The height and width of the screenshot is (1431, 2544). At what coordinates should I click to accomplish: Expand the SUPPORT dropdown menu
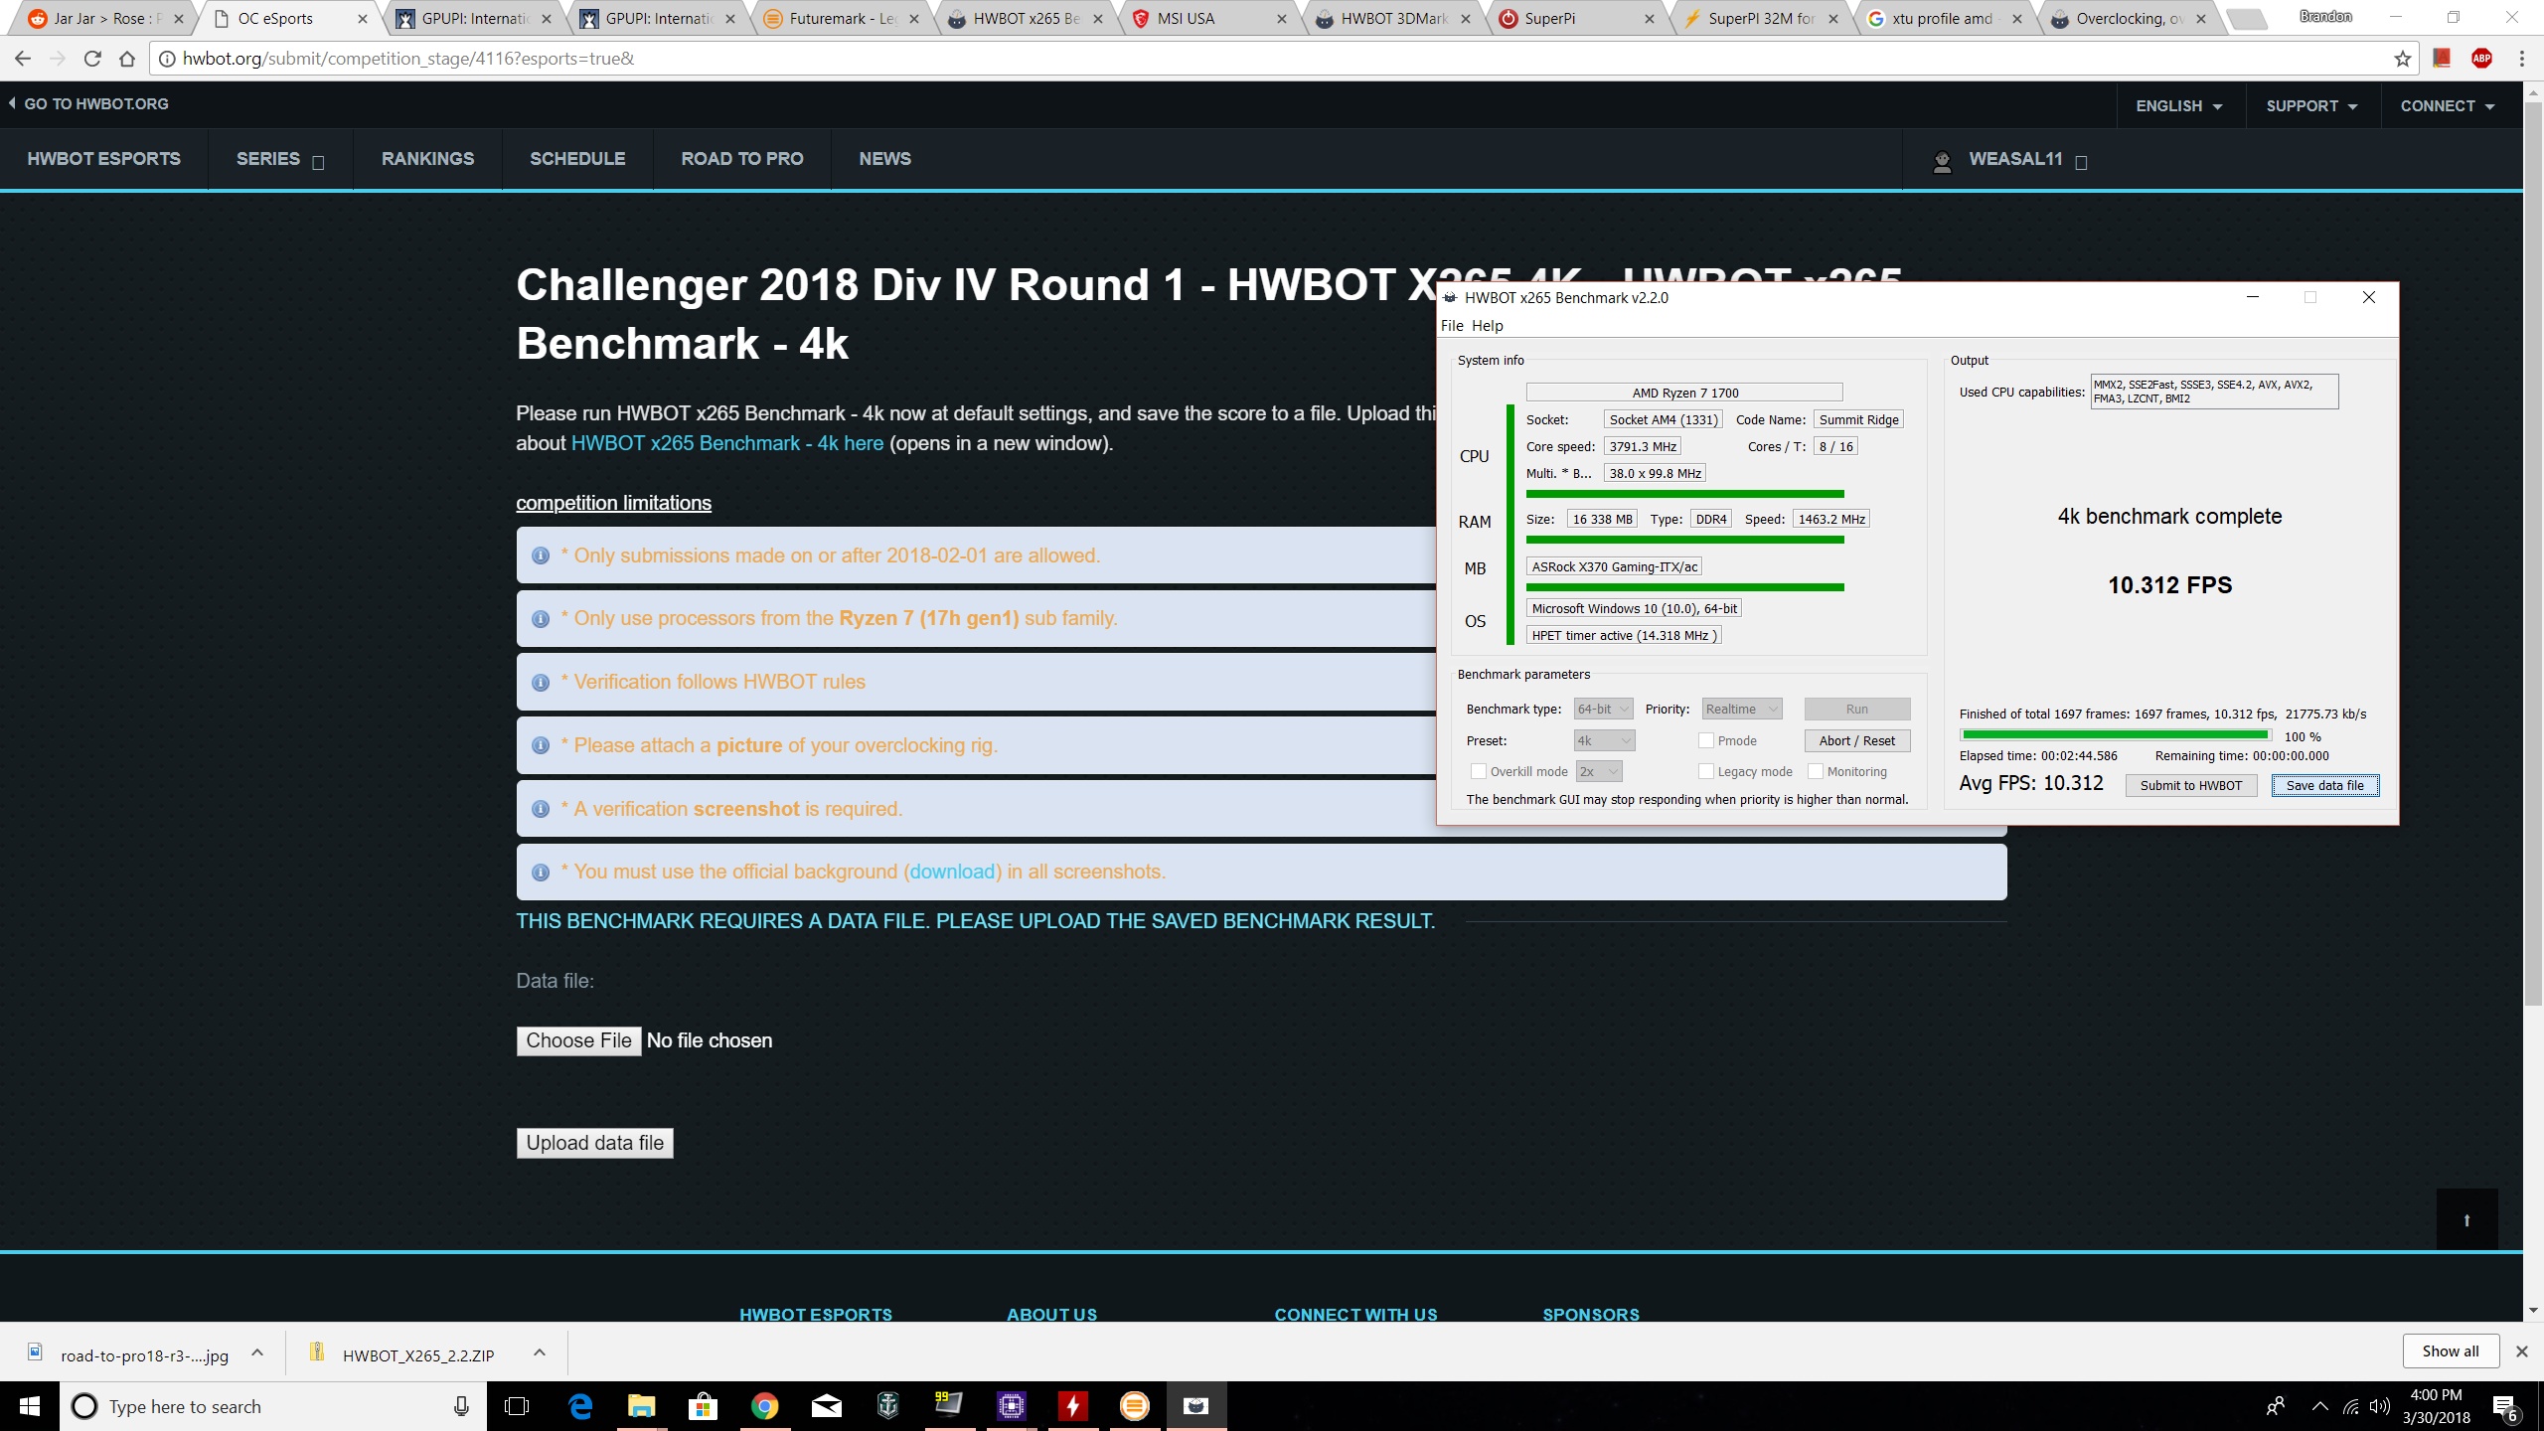point(2311,106)
